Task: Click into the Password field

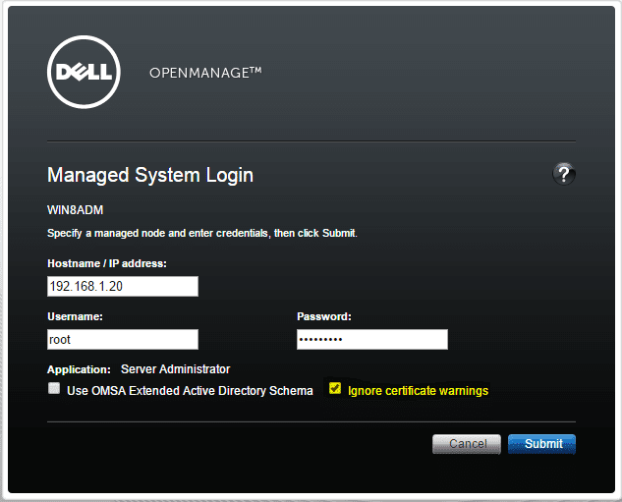Action: (371, 340)
